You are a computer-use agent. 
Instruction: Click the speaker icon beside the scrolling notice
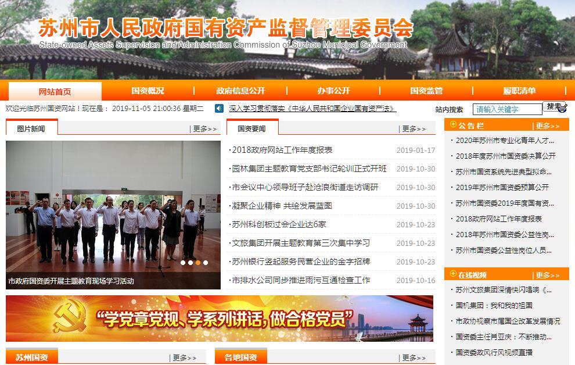click(219, 109)
